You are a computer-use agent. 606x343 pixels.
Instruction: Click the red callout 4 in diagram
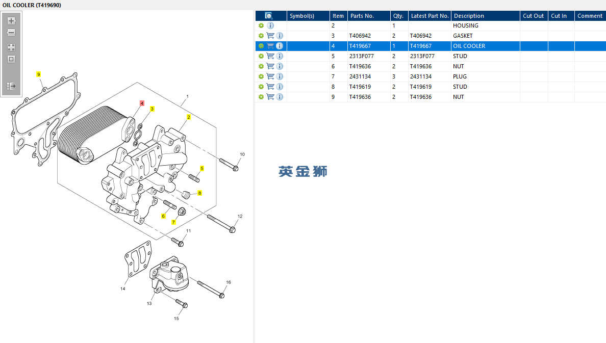tap(142, 103)
